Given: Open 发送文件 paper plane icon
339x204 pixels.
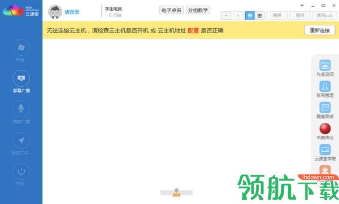Looking at the screenshot, I should [21, 140].
